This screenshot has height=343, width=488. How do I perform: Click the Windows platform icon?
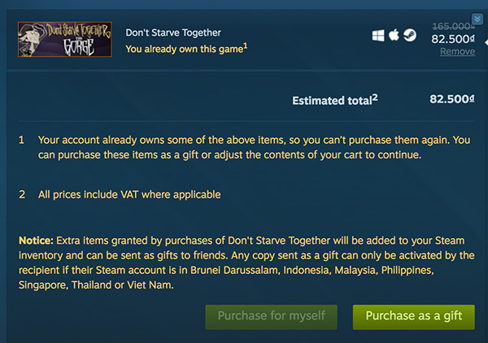378,36
